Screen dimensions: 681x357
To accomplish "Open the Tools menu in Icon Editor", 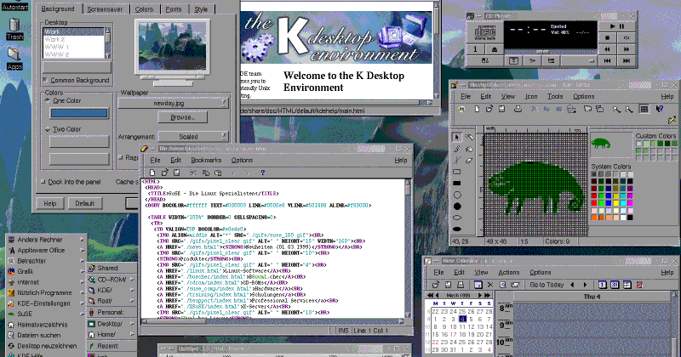I will [555, 96].
